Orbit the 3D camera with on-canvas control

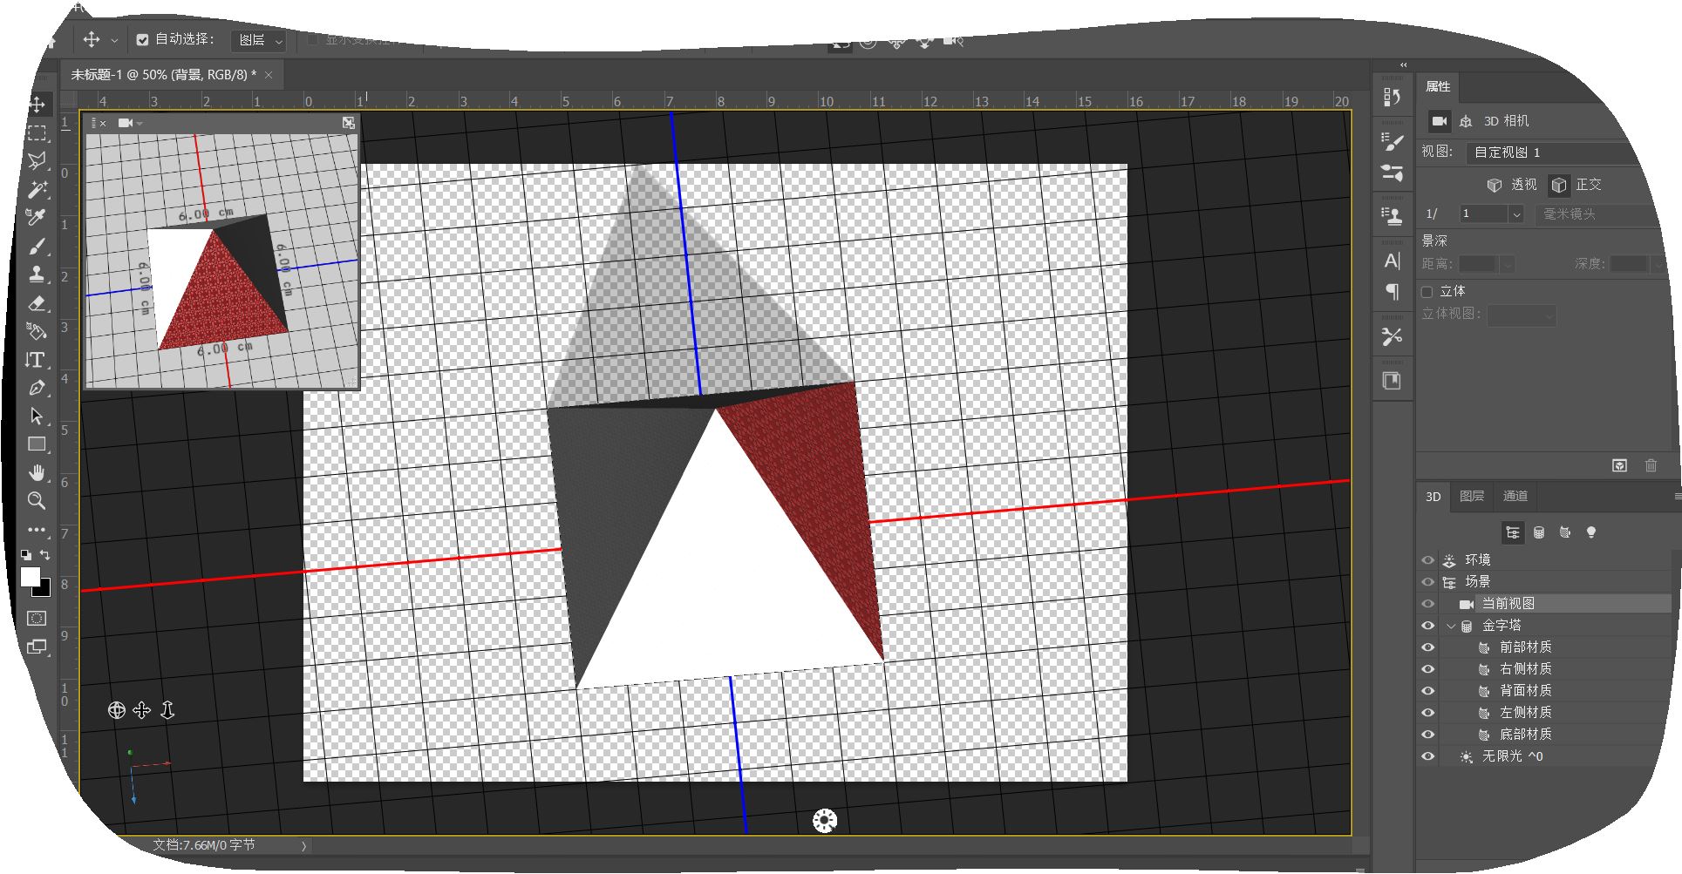click(116, 710)
